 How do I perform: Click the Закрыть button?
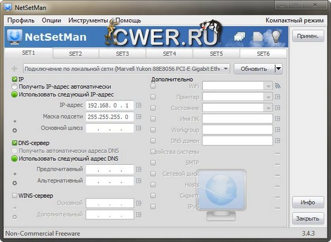tap(307, 218)
